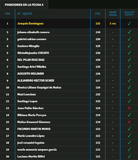This screenshot has height=160, width=138.
Task: Click the check icon for Santiago Ariel Villalba
Action: click(x=129, y=66)
